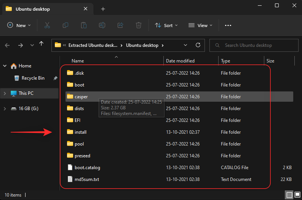Click the md5sum.txt document icon
Image resolution: width=302 pixels, height=200 pixels.
(x=70, y=179)
